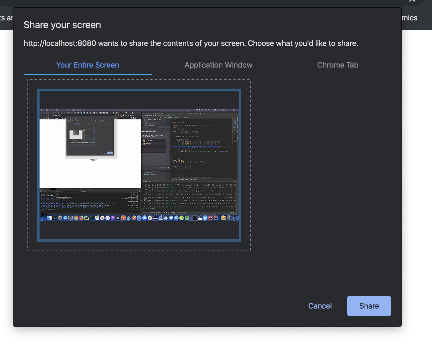432x350 pixels.
Task: Click inside the dotted screen selection area
Action: coord(139,165)
